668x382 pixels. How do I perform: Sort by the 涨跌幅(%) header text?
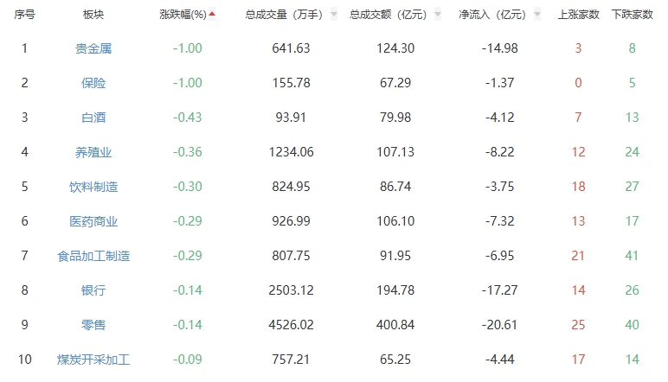[x=183, y=15]
